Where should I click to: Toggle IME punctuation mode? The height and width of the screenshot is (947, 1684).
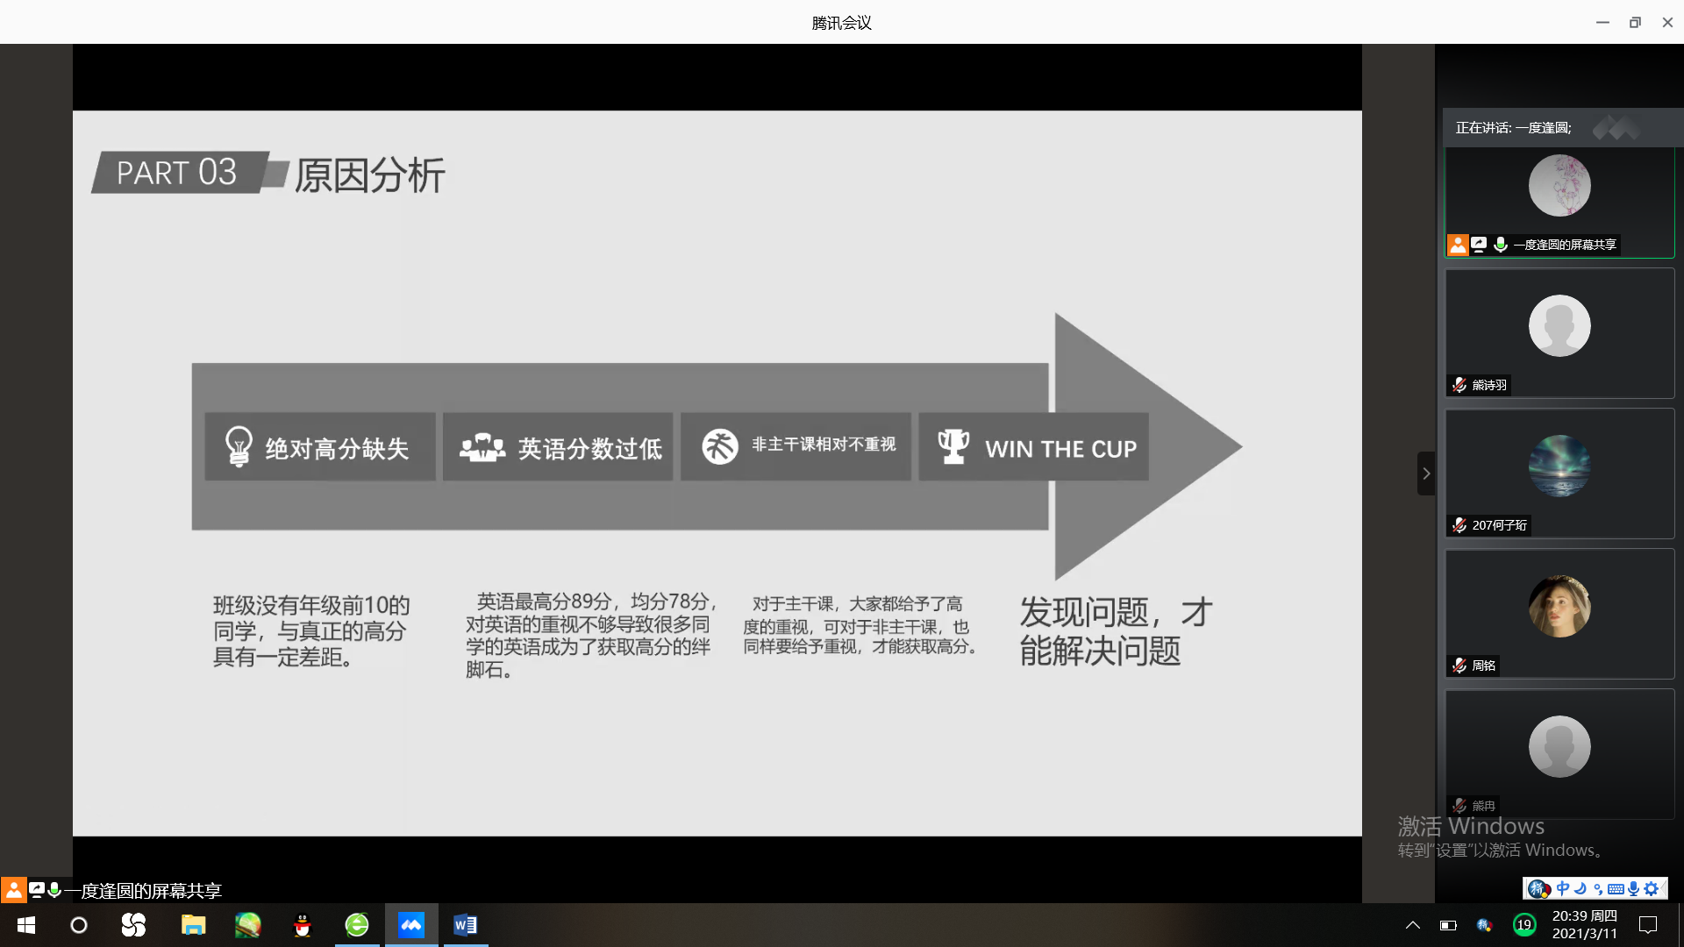tap(1598, 888)
